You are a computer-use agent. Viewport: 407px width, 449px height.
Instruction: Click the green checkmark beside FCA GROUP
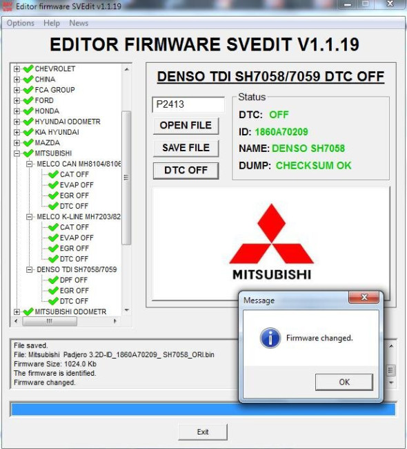[x=28, y=90]
